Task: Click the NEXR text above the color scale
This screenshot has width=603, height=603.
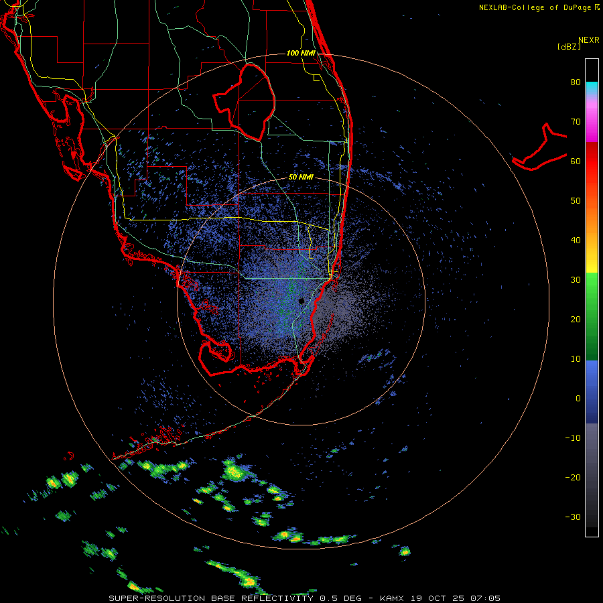Action: (x=589, y=40)
